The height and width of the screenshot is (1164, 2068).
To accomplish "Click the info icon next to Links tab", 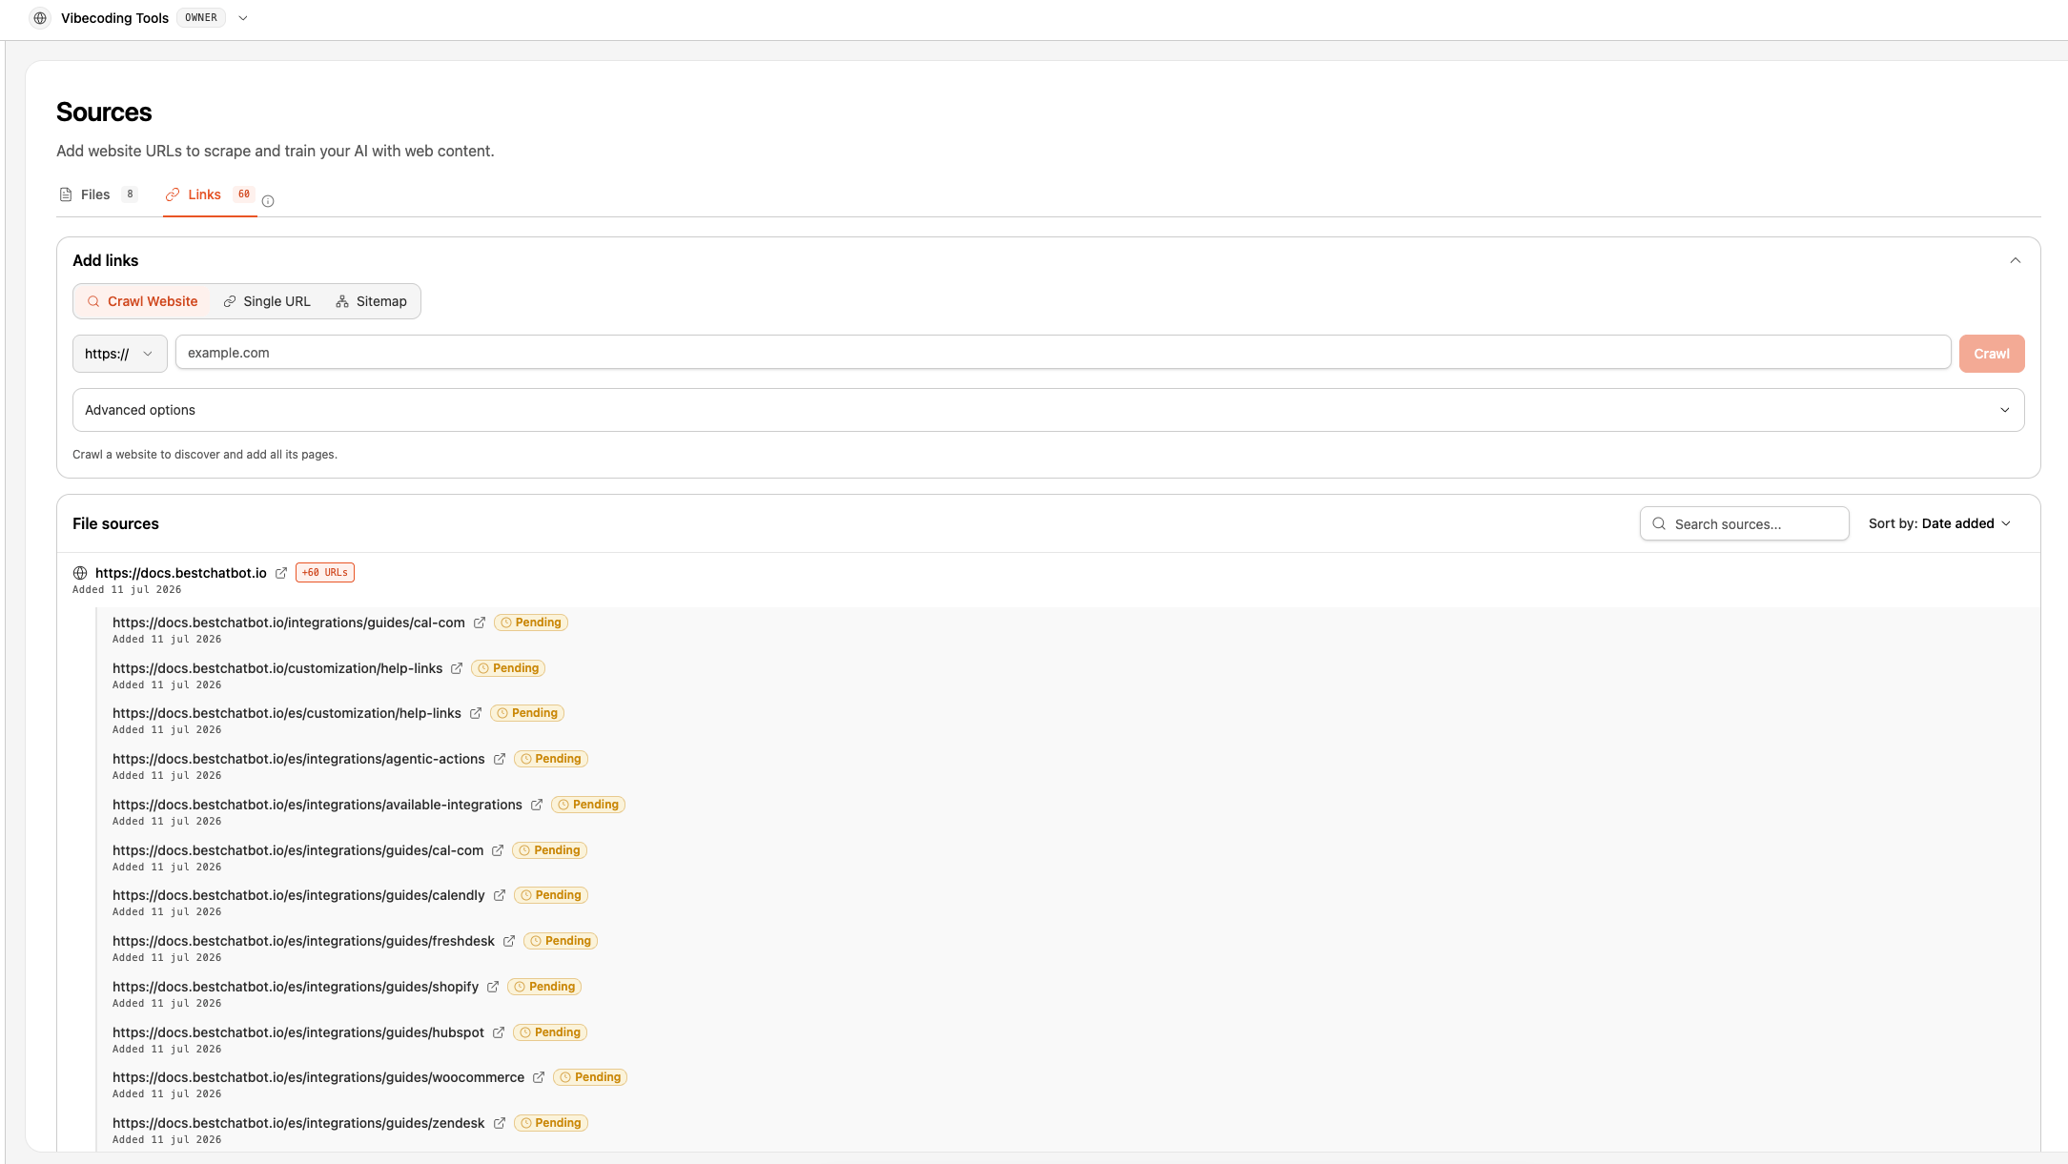I will pyautogui.click(x=268, y=201).
